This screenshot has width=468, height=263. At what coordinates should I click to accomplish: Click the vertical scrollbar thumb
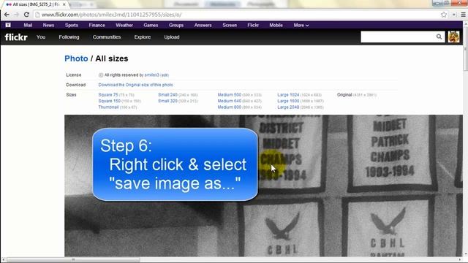[465, 49]
